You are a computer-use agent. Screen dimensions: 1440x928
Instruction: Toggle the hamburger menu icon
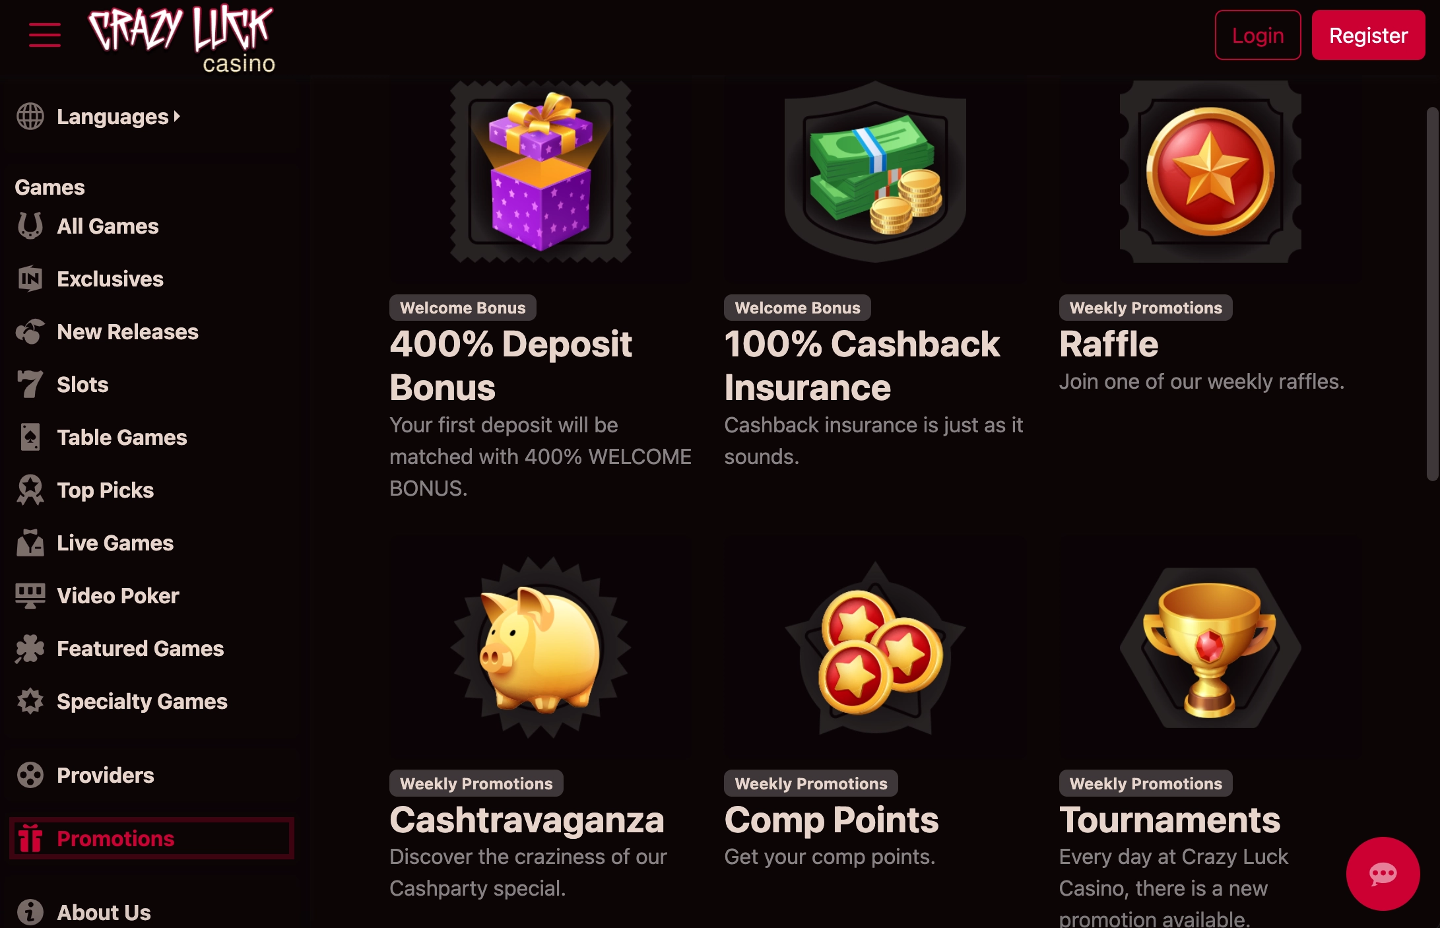[x=45, y=35]
